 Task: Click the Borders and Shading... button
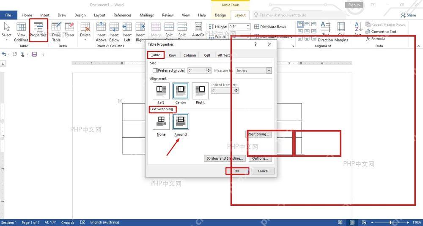click(225, 158)
